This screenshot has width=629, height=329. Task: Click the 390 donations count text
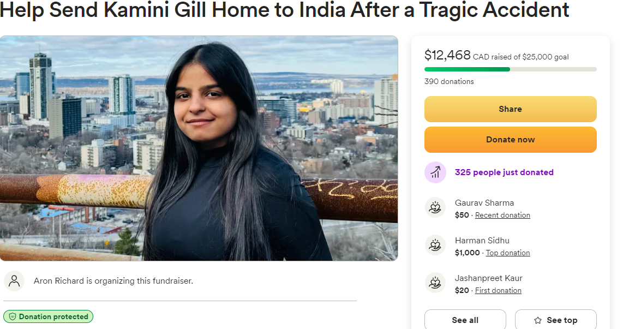coord(449,81)
